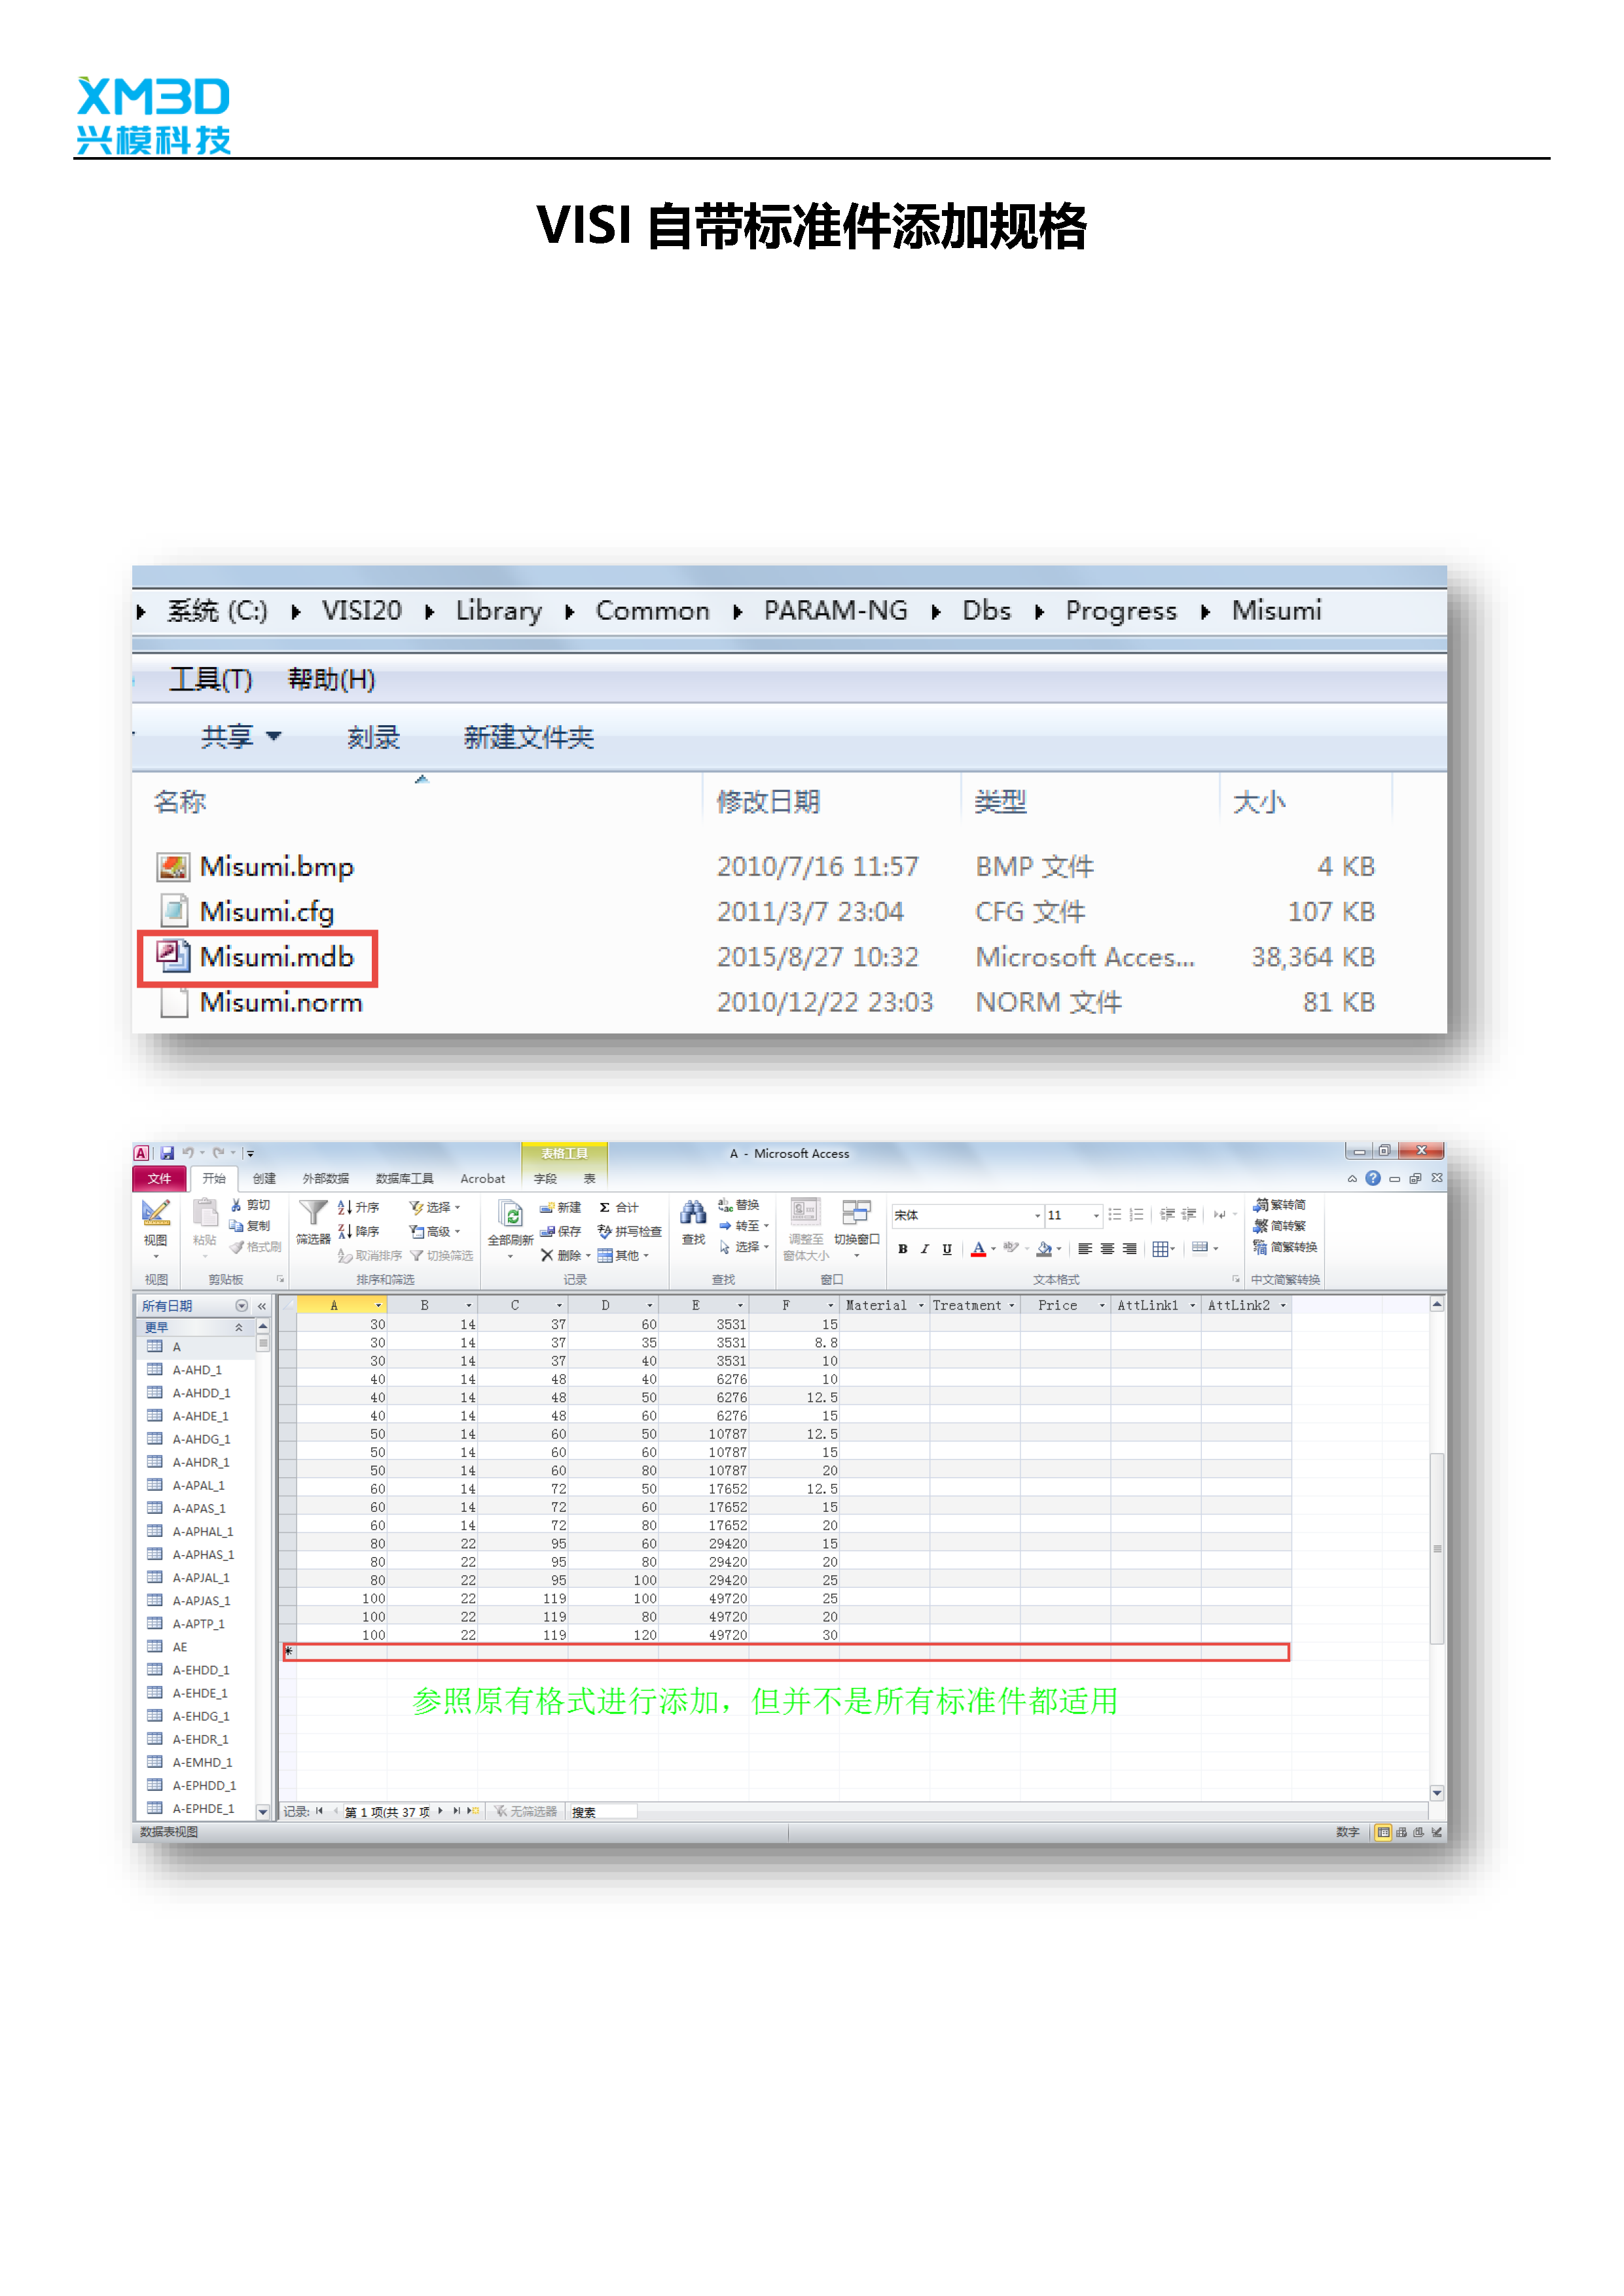Click the Cut (剪切) scissors icon

click(x=236, y=1205)
